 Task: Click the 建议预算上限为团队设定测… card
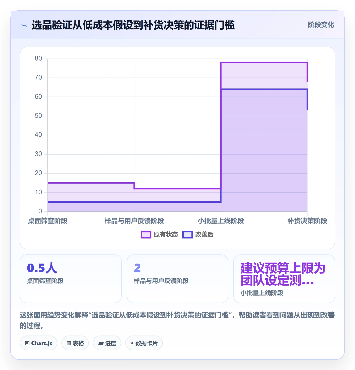tap(284, 279)
